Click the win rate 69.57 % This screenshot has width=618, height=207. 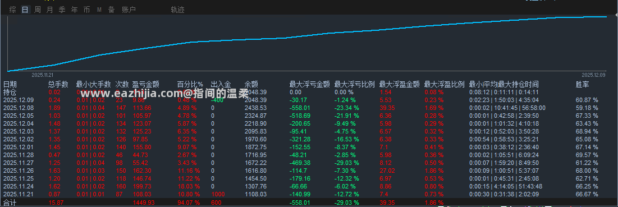587,155
